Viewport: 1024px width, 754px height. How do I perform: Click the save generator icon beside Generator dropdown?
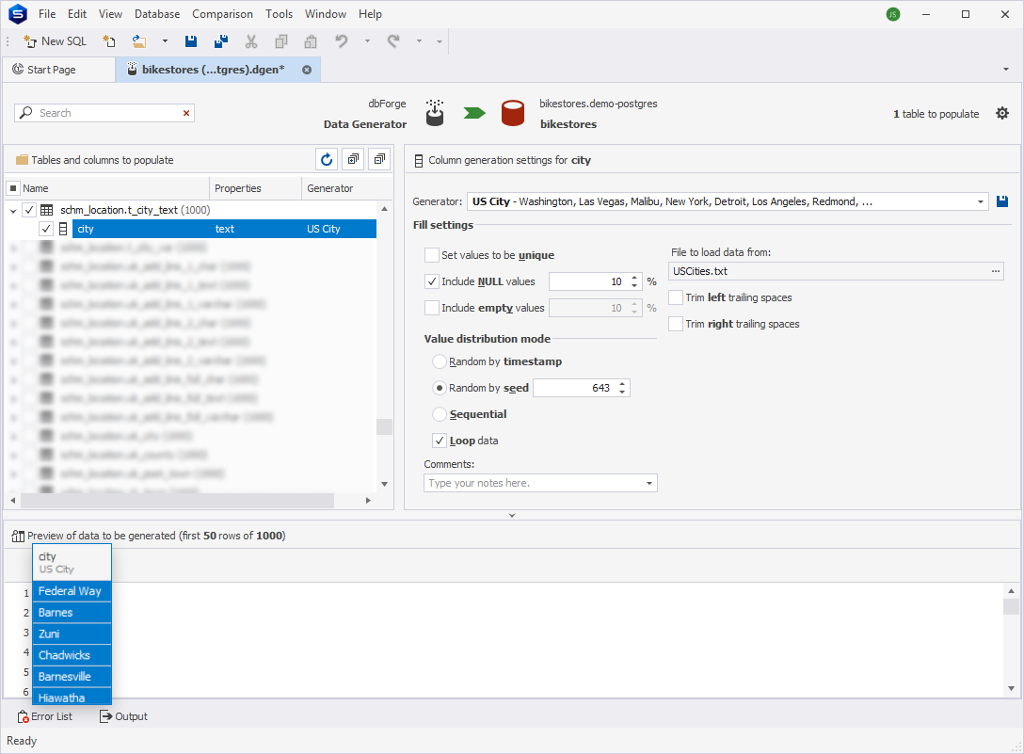click(1002, 201)
